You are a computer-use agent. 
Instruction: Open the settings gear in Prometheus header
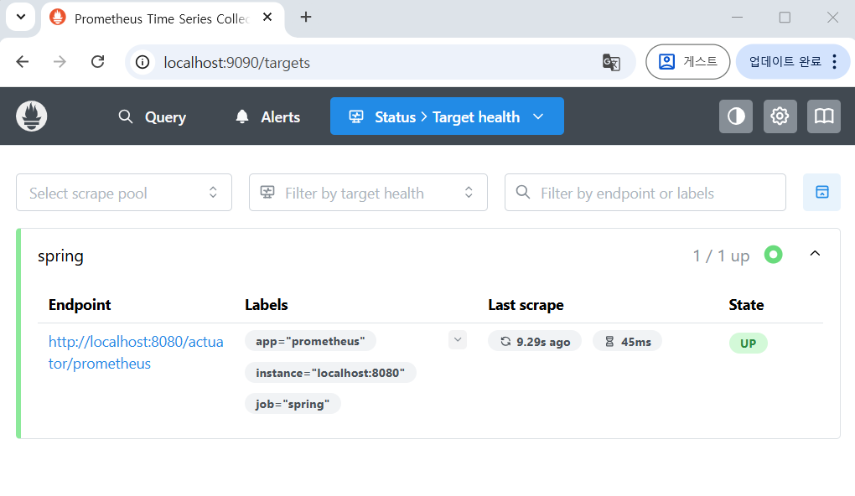[x=780, y=116]
